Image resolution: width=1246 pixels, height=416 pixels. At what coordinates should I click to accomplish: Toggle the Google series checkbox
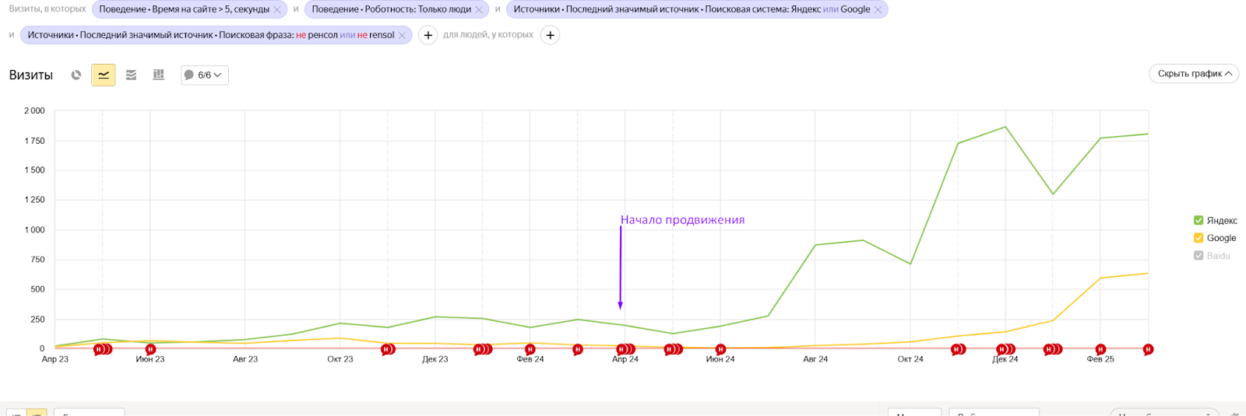tap(1198, 238)
